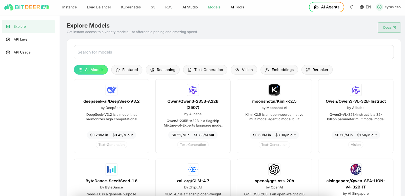Open moonshotai/Kimi-K2.5 model title
The width and height of the screenshot is (405, 196).
click(274, 101)
